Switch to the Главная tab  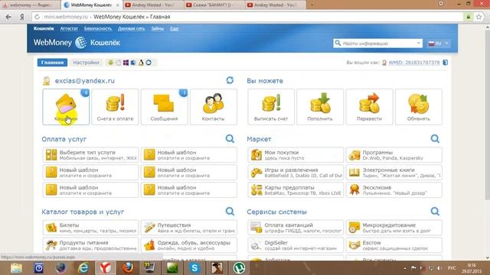click(x=52, y=63)
